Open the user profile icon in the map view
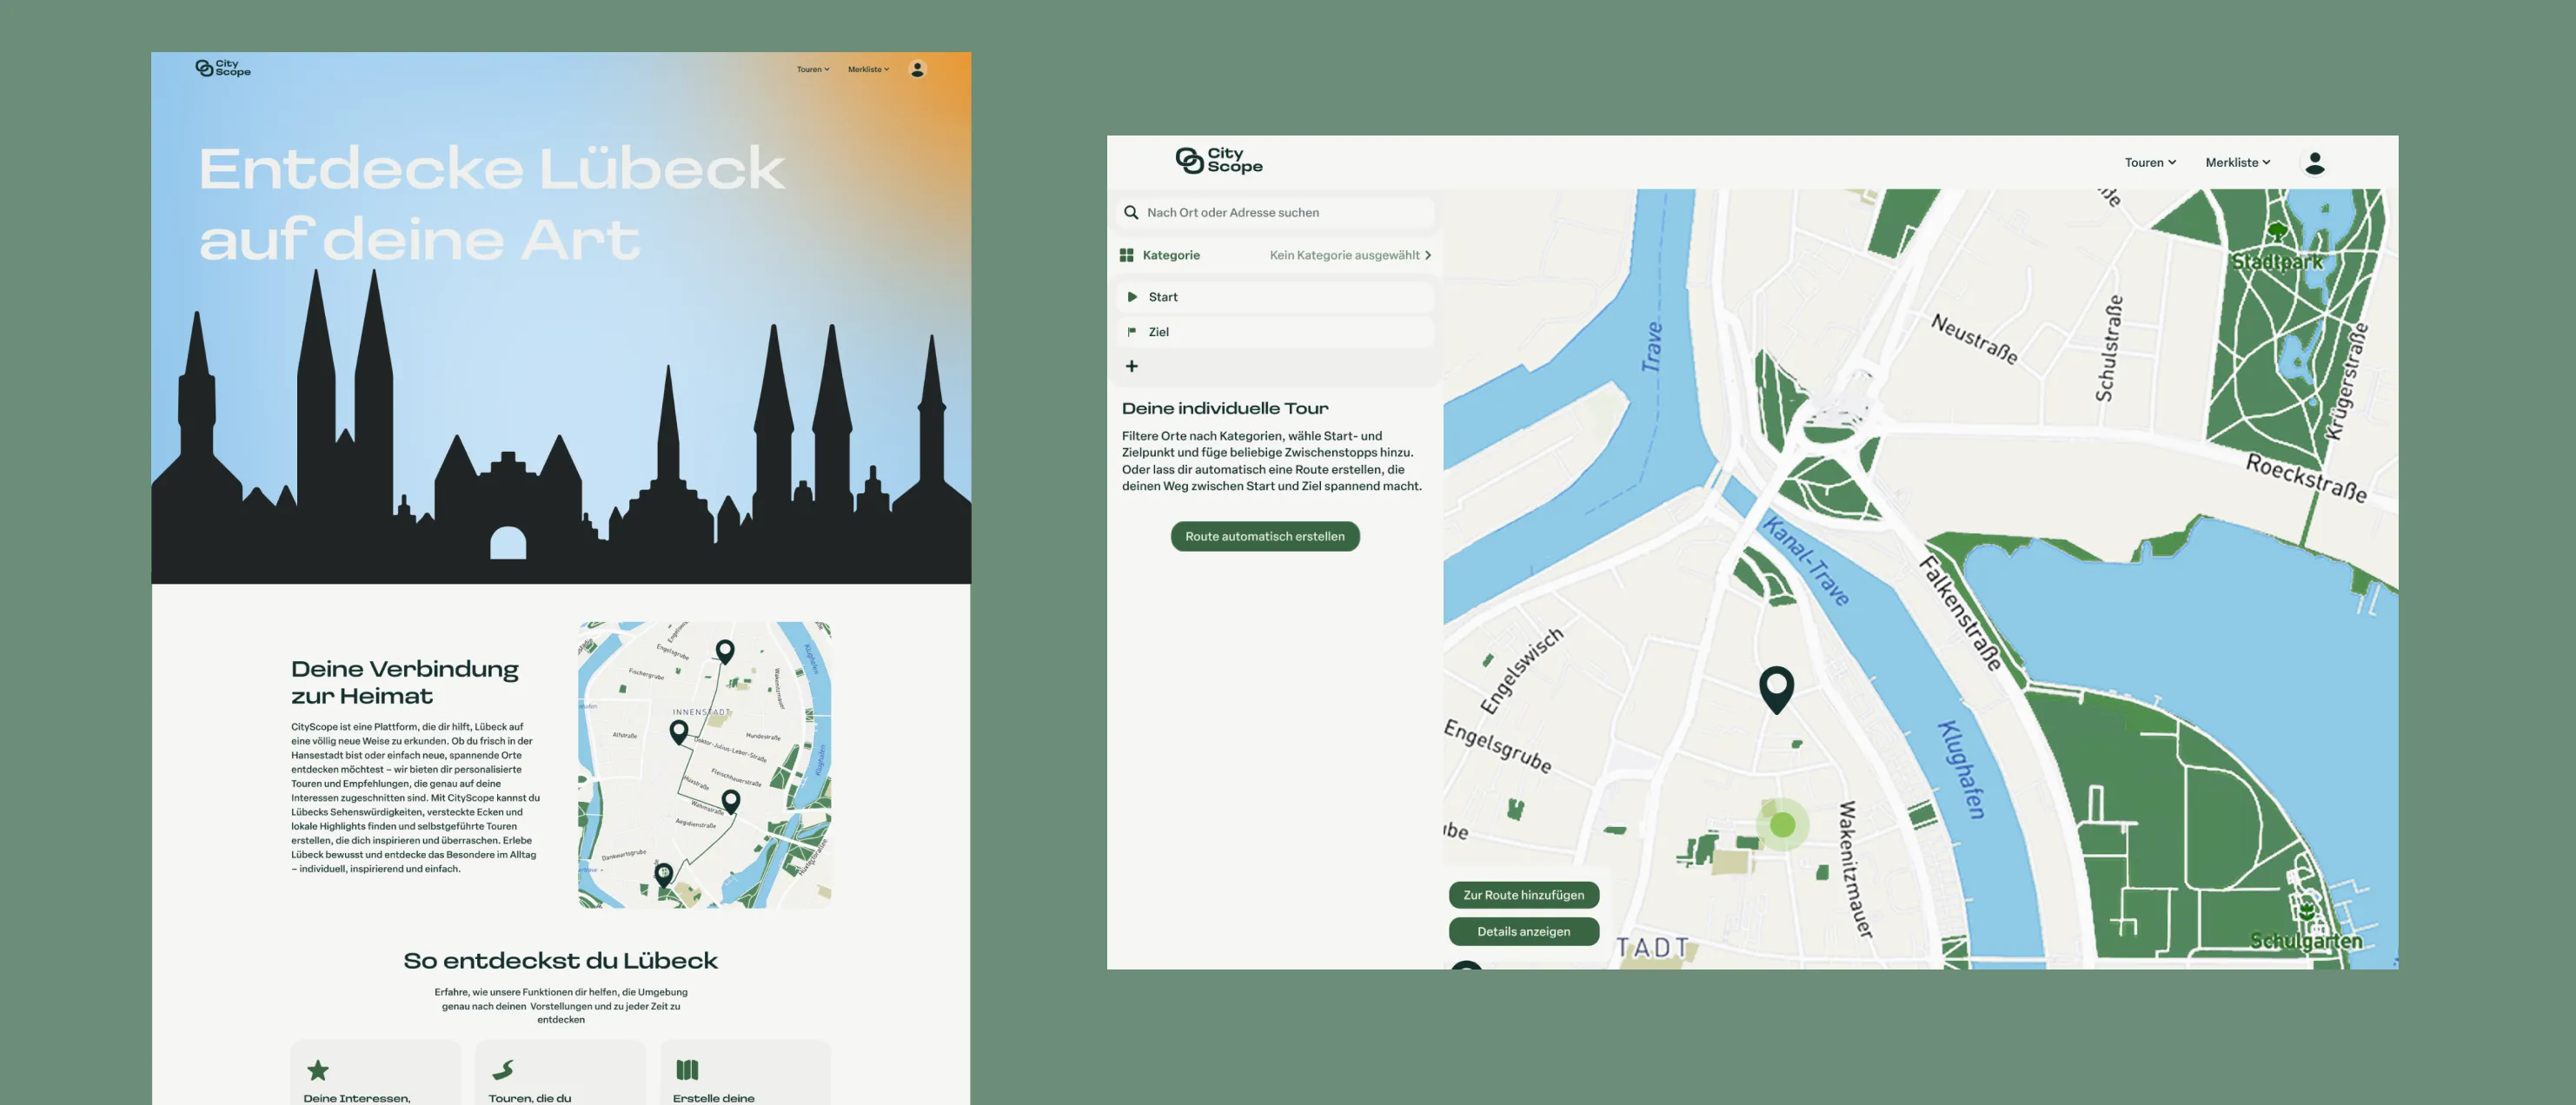 [x=2314, y=162]
